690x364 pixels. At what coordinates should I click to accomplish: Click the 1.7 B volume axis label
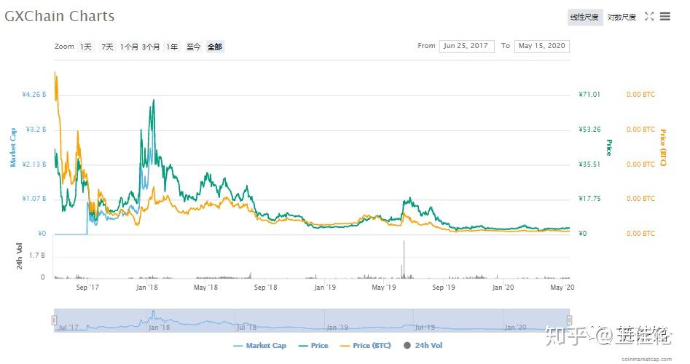tap(37, 256)
